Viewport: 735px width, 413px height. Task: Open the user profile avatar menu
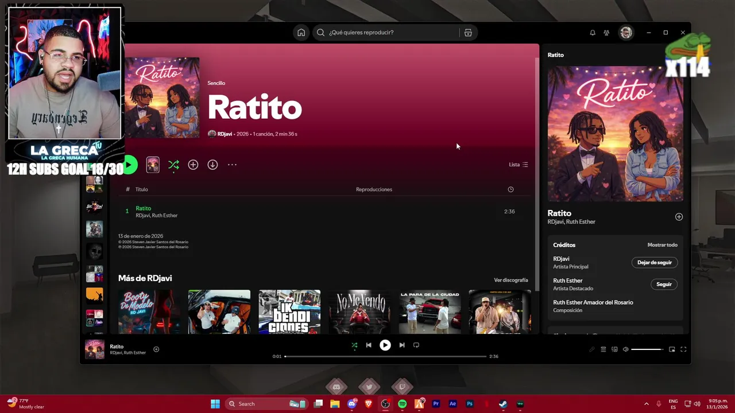pos(626,33)
